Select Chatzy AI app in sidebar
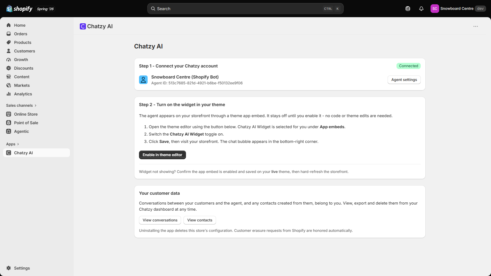 tap(37, 153)
